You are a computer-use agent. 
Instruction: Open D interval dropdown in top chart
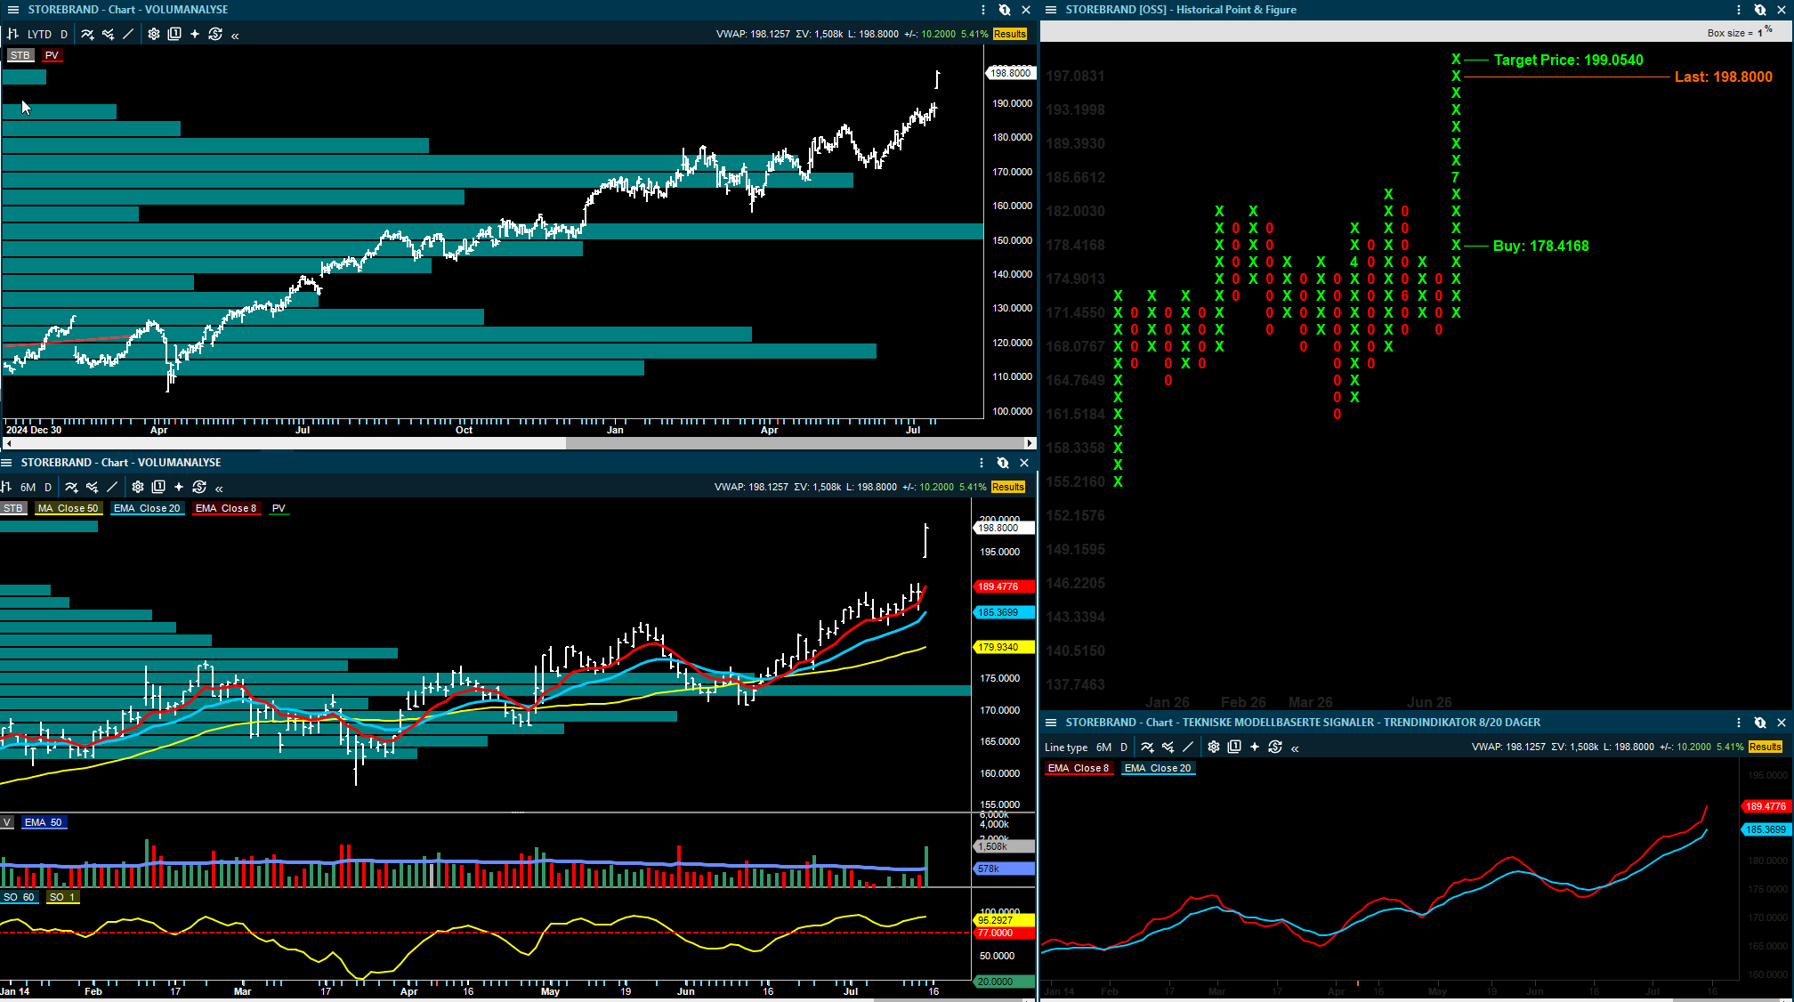click(64, 34)
